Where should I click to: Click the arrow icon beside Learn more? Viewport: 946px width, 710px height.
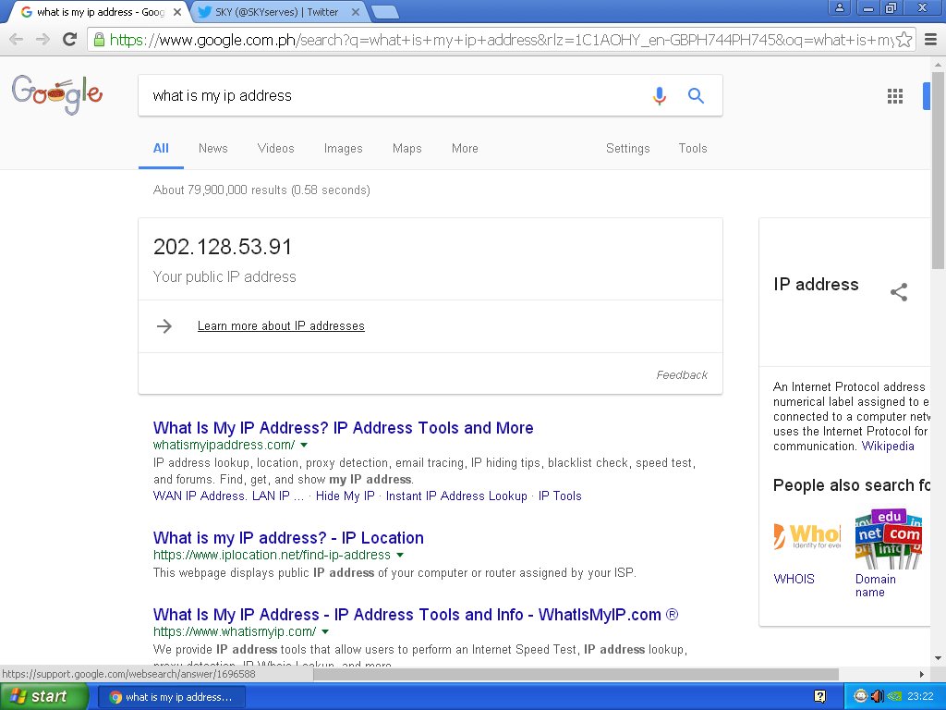164,326
